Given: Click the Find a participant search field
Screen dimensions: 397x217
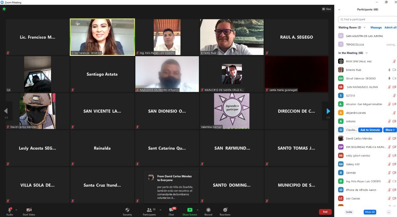Looking at the screenshot, I should point(368,19).
